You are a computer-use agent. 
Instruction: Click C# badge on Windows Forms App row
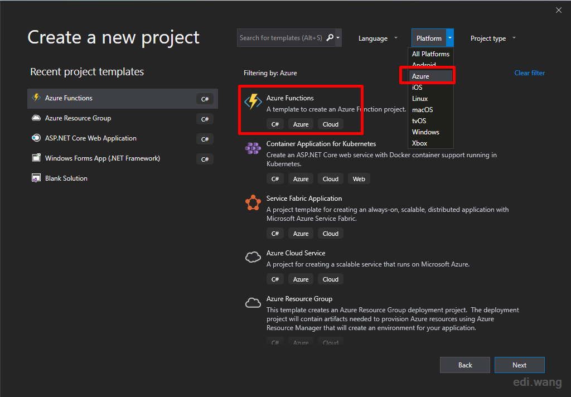(205, 159)
